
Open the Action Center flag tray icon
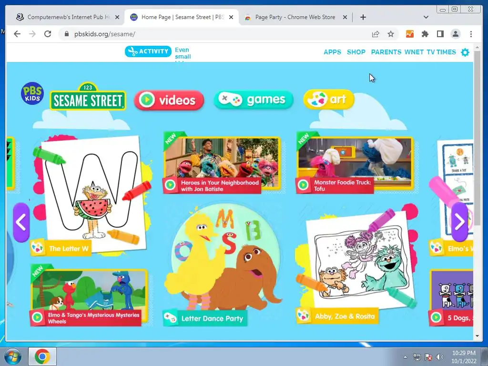(x=428, y=357)
